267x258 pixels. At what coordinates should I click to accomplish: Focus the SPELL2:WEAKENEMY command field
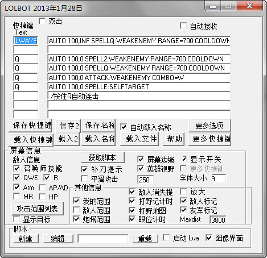click(139, 59)
